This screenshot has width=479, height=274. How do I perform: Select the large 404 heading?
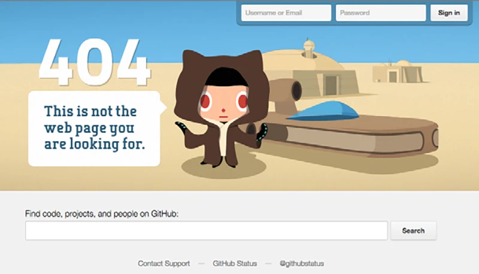(94, 63)
